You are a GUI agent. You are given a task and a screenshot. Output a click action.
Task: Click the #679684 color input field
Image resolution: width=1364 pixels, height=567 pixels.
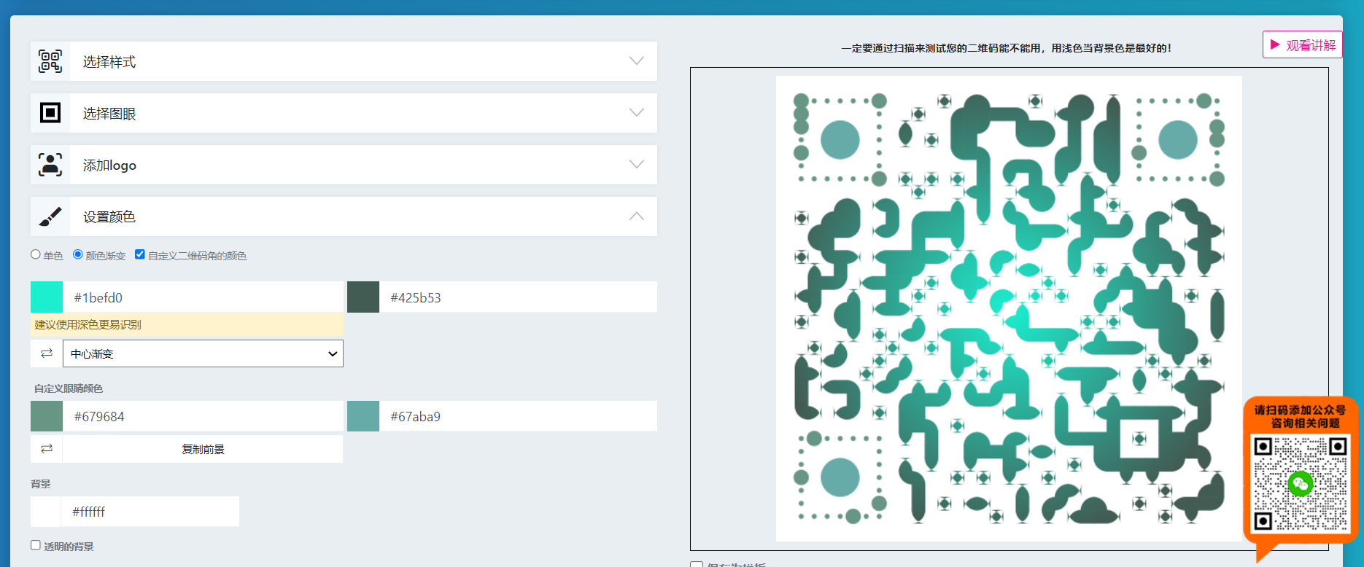point(203,416)
